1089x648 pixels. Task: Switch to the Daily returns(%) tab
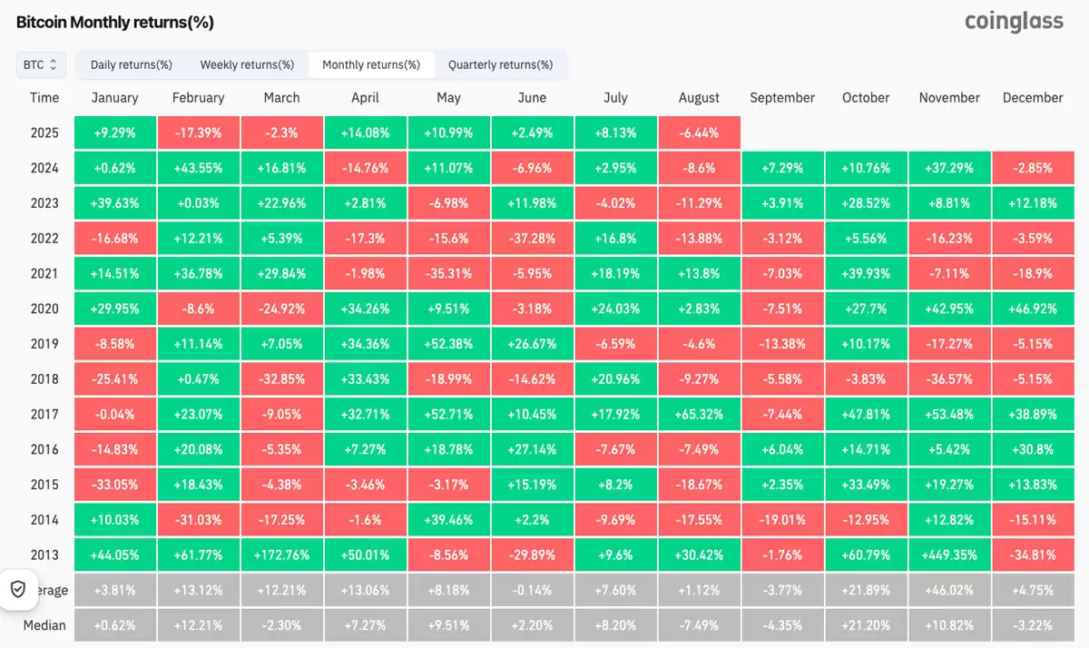point(131,64)
